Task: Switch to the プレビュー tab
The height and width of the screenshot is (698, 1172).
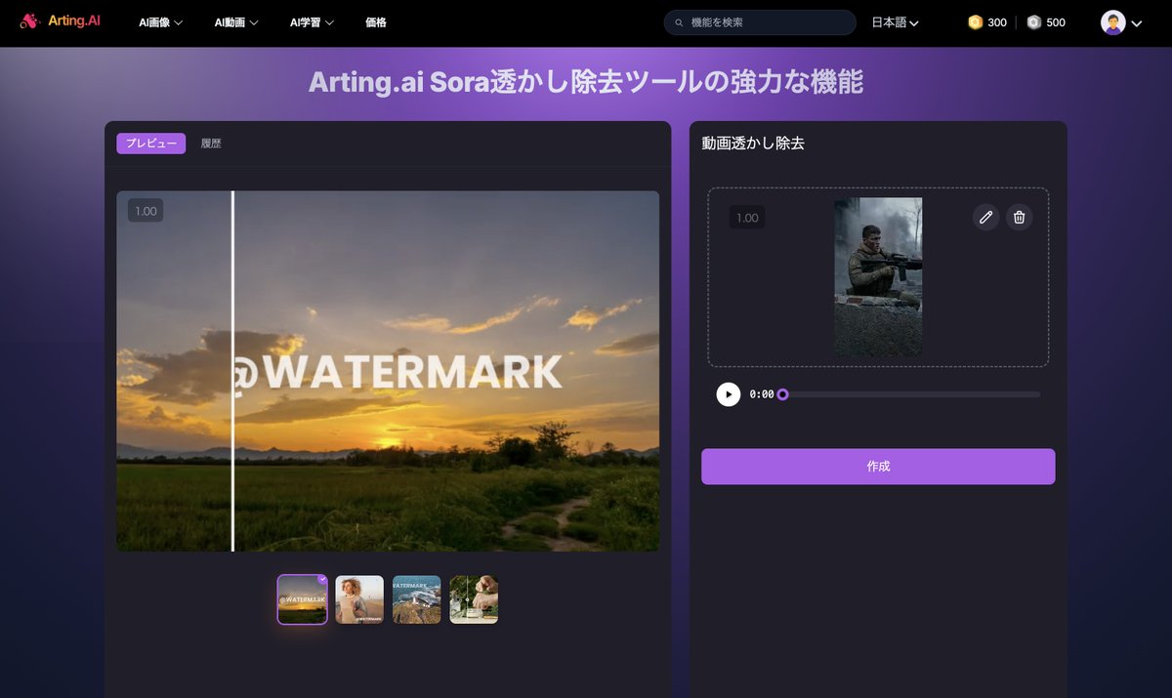Action: pyautogui.click(x=150, y=144)
